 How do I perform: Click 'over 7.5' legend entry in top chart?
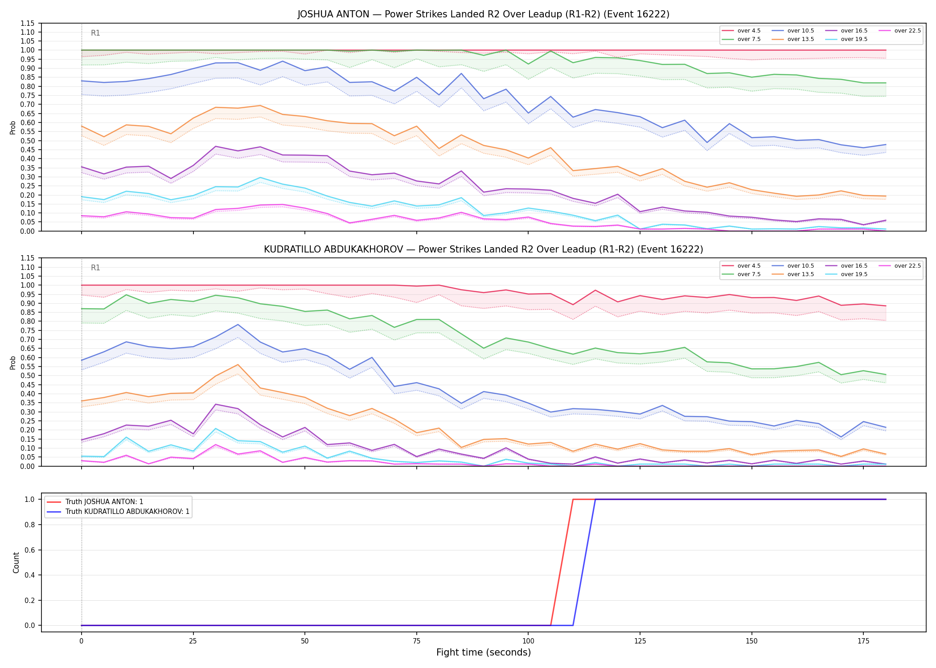tap(741, 39)
